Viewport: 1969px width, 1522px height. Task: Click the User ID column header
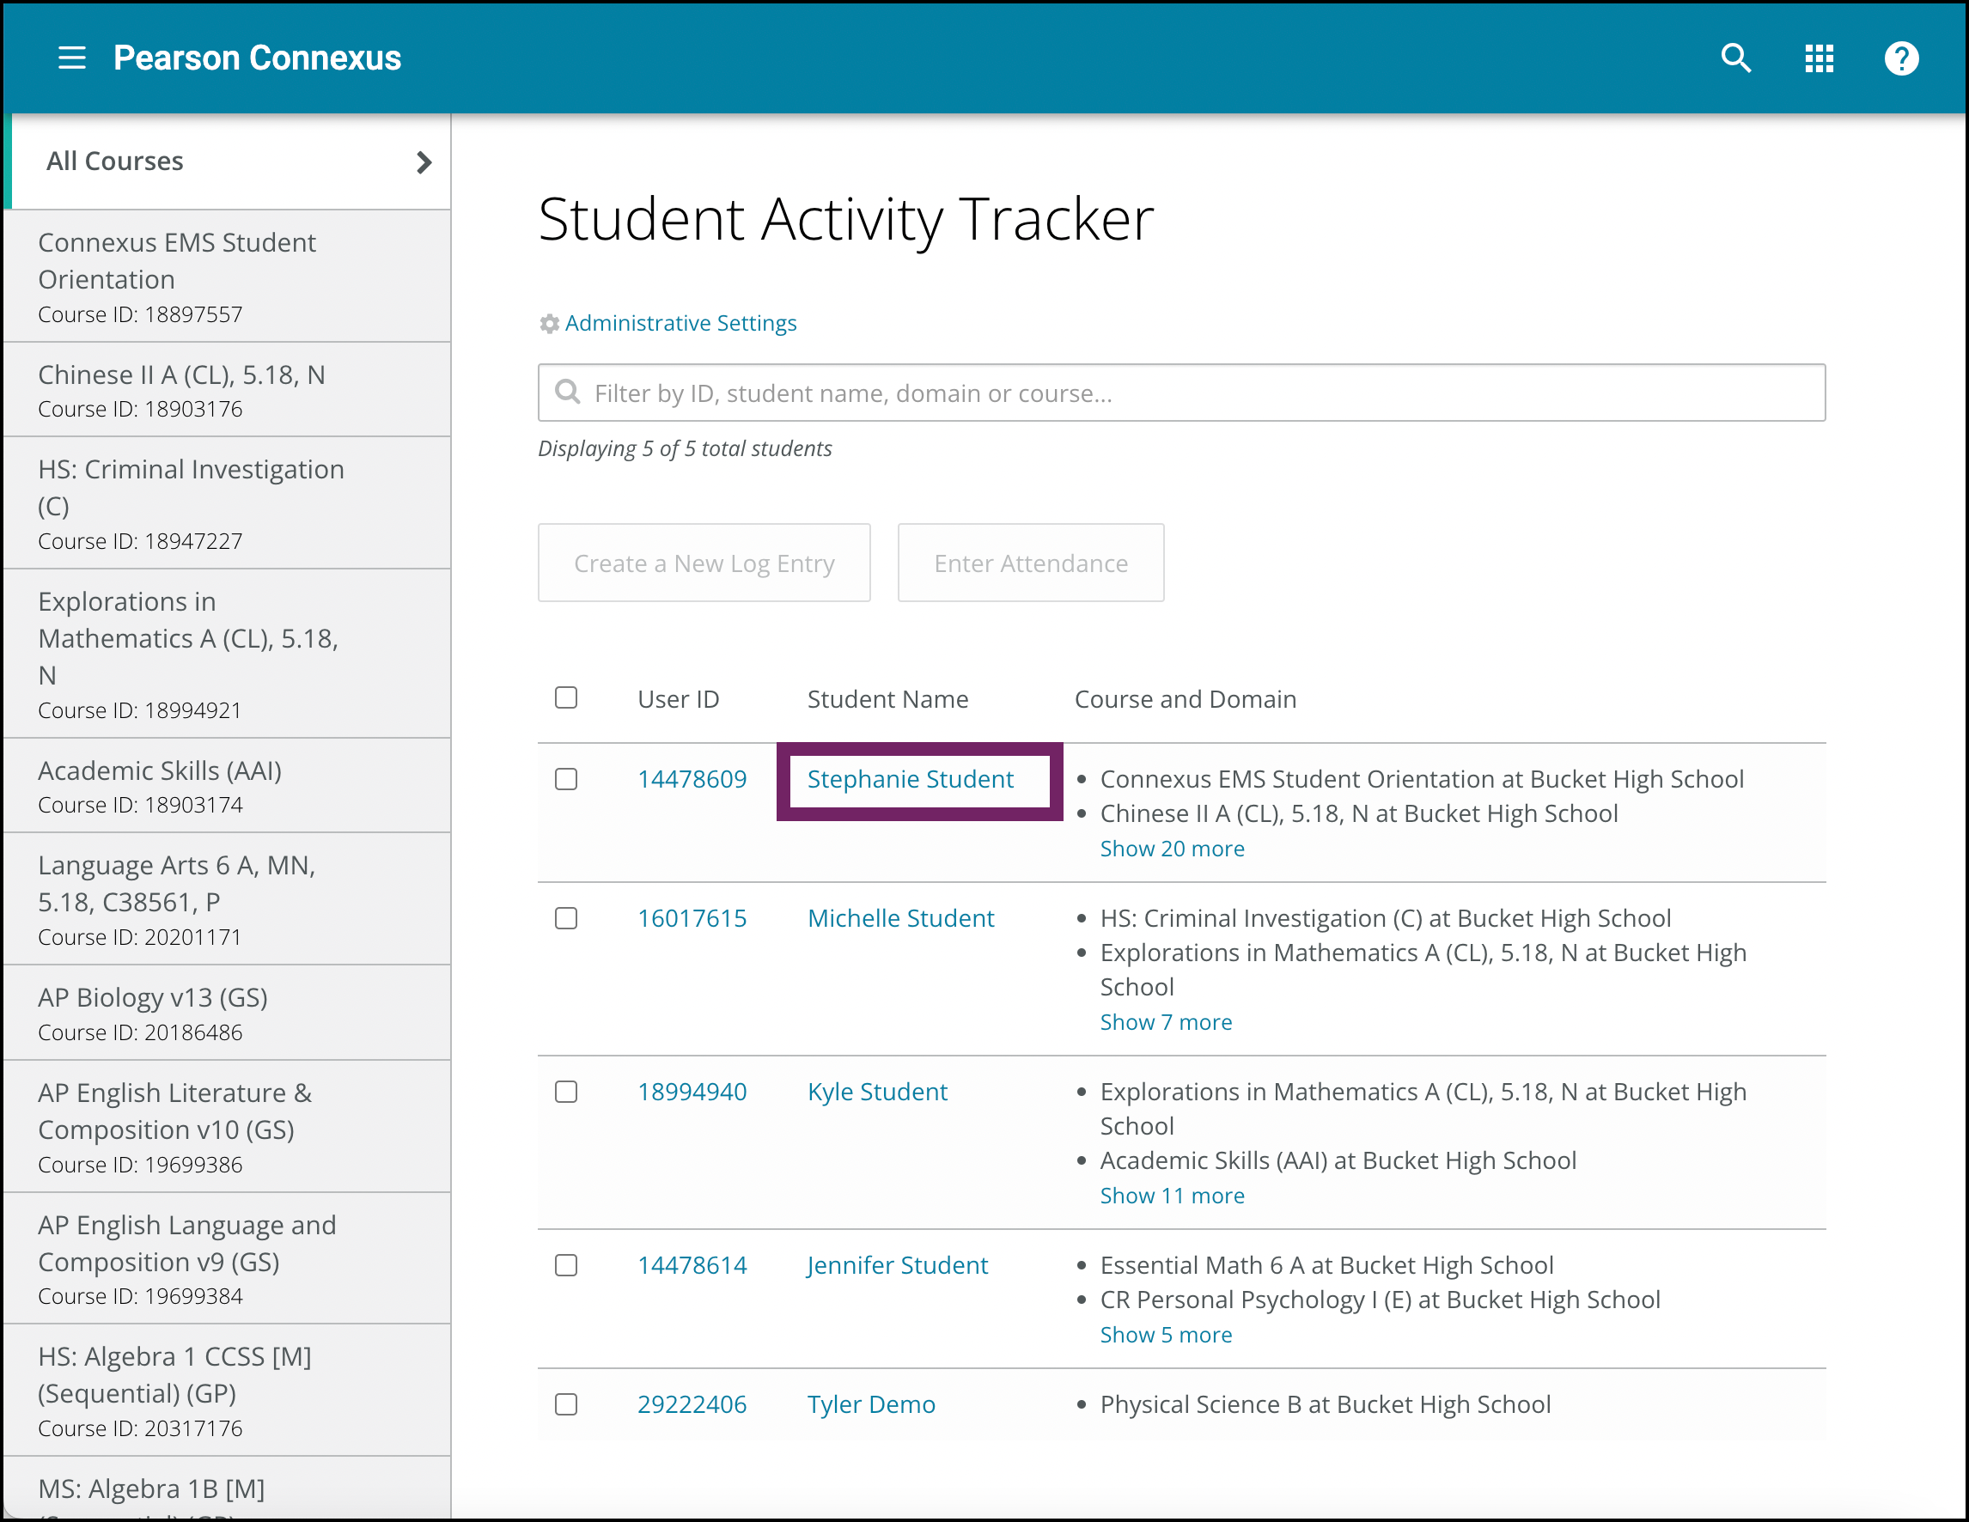click(678, 699)
